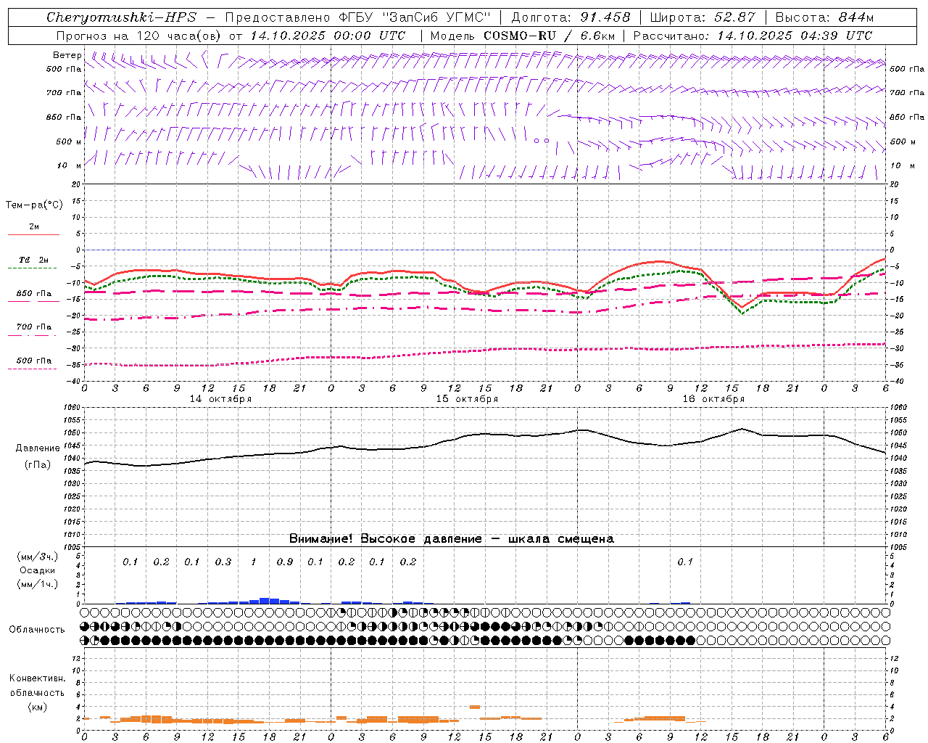Viewport: 928px width, 743px height.
Task: Click the tallest blue precipitation bar
Action: pyautogui.click(x=265, y=601)
